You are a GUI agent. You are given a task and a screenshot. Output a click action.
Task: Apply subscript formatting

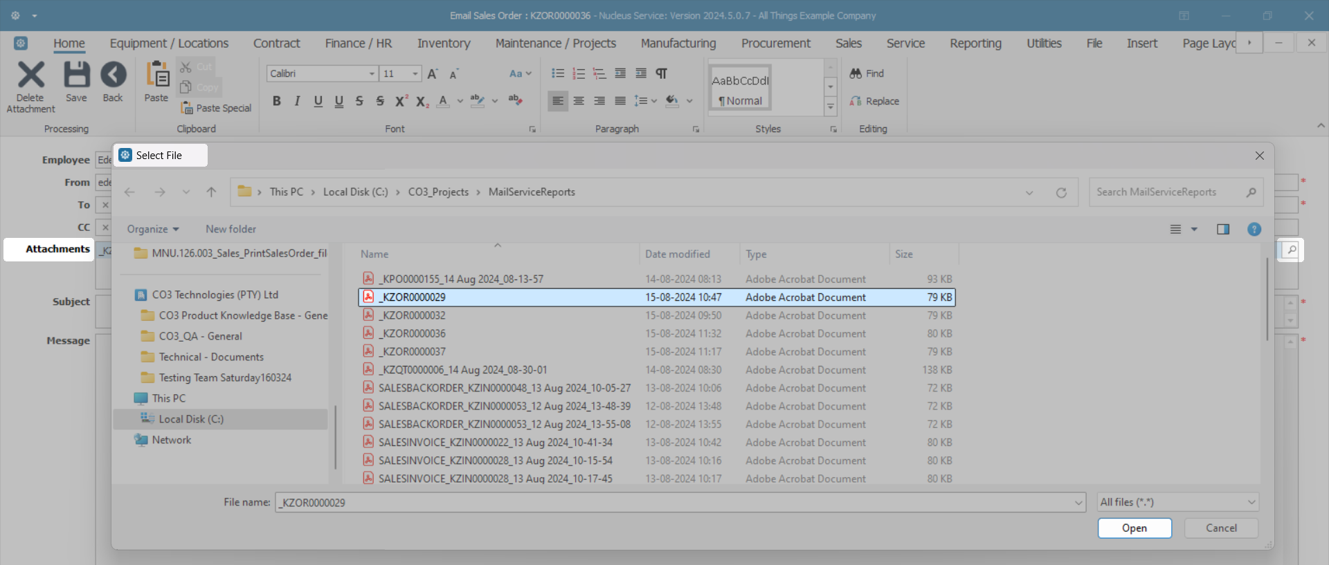[x=422, y=102]
